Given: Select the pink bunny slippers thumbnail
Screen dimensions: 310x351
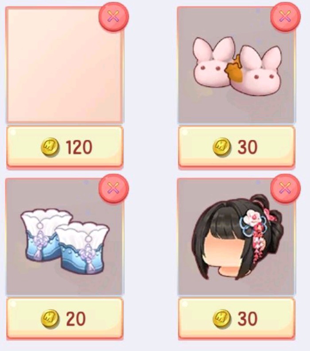Looking at the screenshot, I should coord(236,65).
